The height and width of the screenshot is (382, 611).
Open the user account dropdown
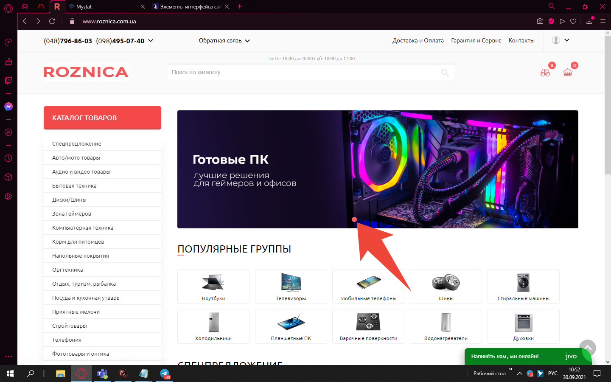(561, 40)
